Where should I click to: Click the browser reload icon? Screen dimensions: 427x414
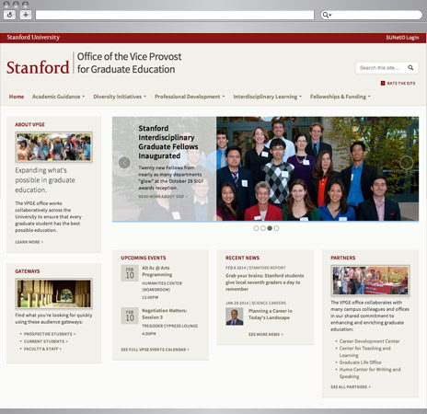coord(9,15)
